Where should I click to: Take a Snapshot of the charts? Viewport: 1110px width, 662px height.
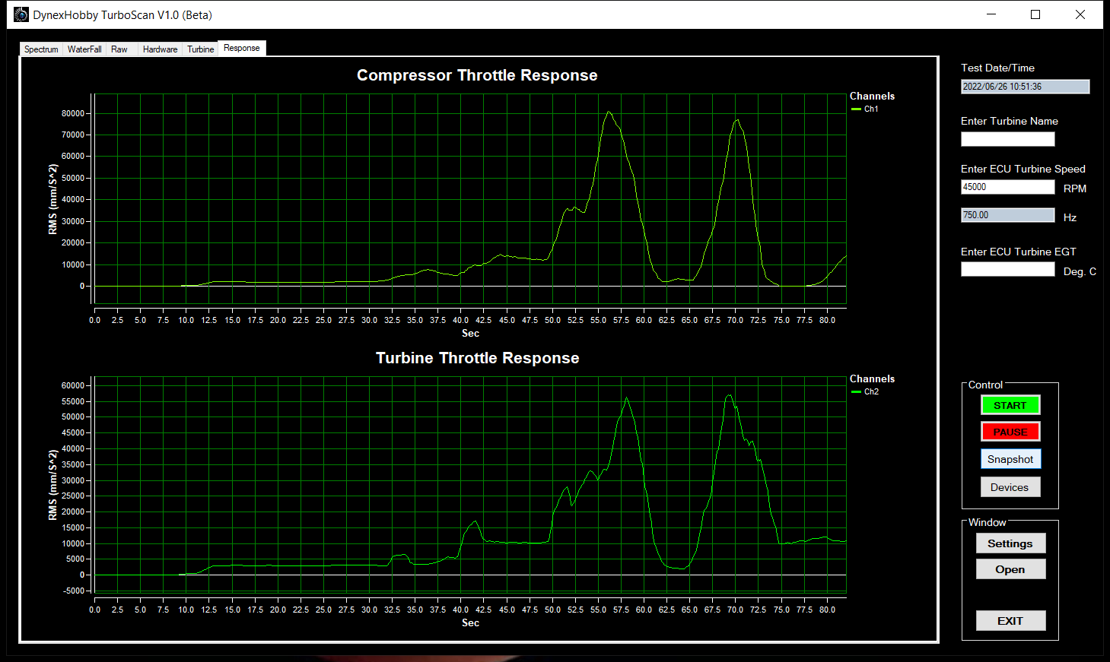click(x=1010, y=459)
